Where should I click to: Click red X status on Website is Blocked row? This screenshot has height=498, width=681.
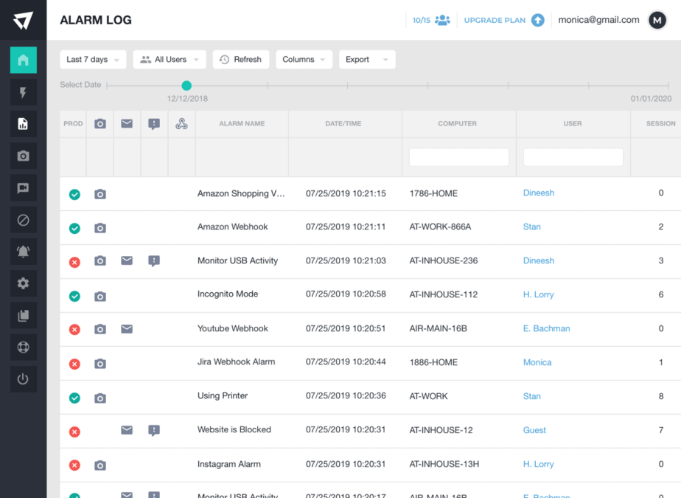click(x=74, y=432)
